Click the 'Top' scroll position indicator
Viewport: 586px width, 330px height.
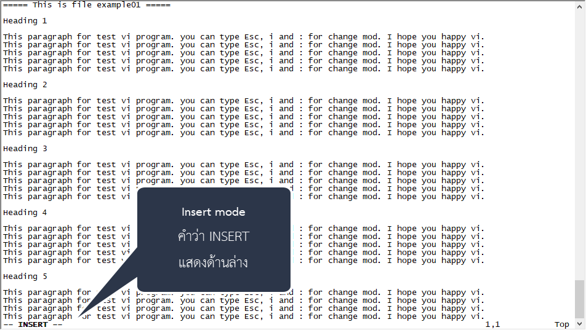[561, 324]
